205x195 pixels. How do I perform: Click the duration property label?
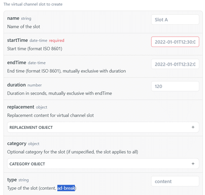point(16,85)
